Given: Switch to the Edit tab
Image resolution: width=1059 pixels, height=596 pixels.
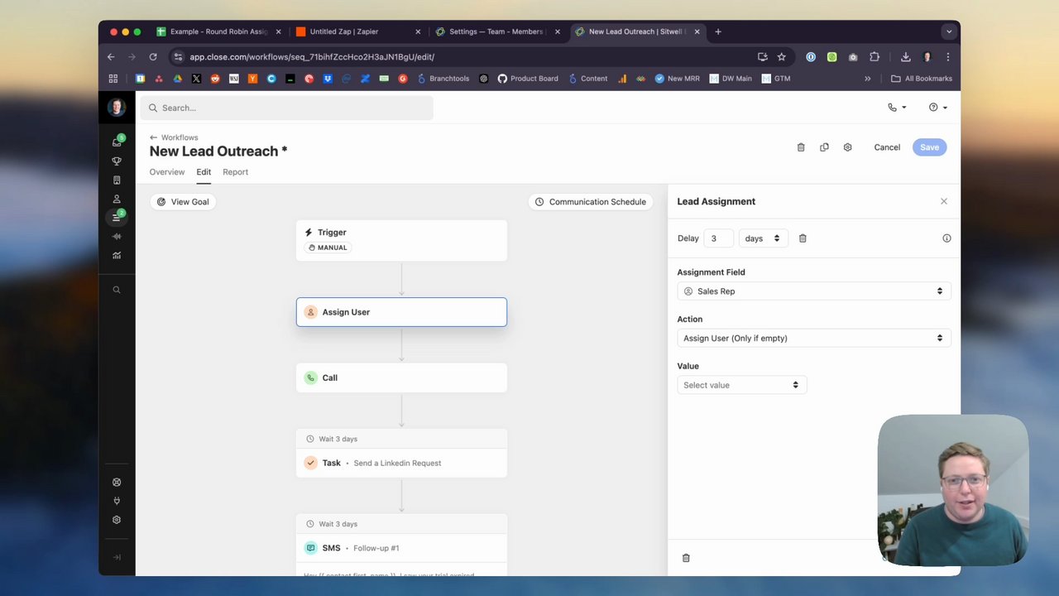Looking at the screenshot, I should (x=204, y=172).
